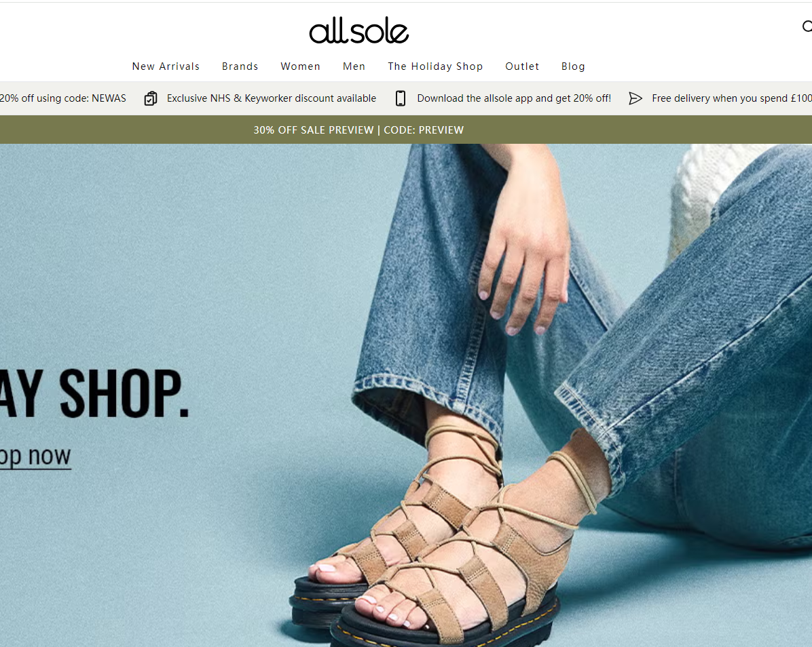Viewport: 812px width, 647px height.
Task: Follow the underlined Shop now link
Action: pos(35,456)
